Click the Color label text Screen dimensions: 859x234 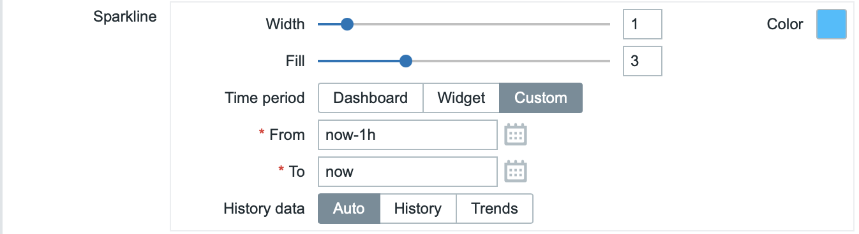[785, 24]
